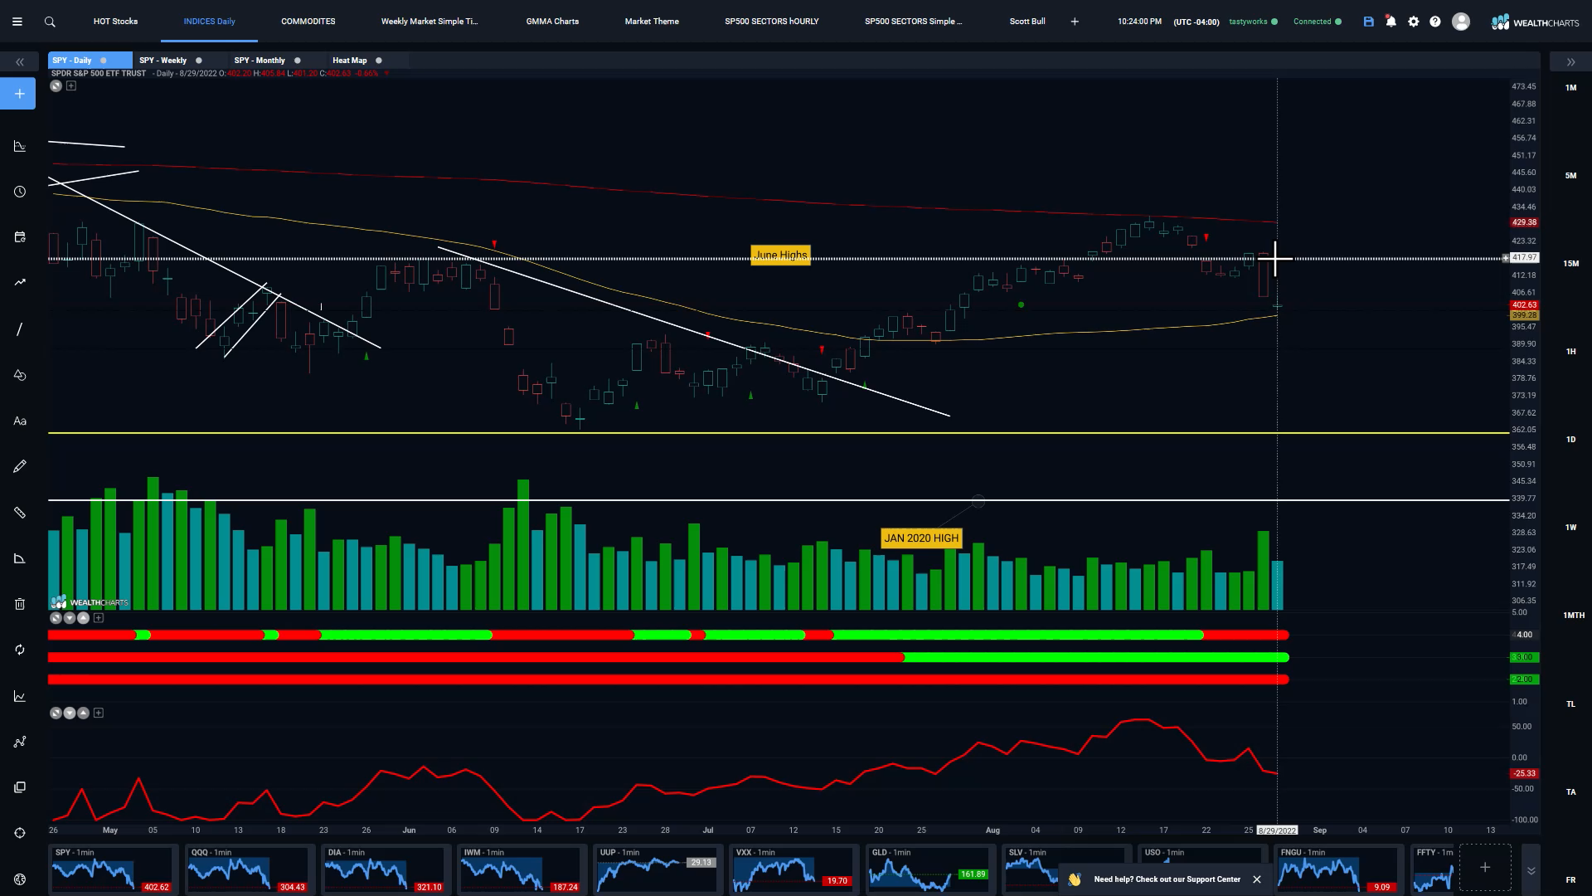Select the indicators chart tool in sidebar
Viewport: 1592px width, 896px height.
[x=20, y=146]
